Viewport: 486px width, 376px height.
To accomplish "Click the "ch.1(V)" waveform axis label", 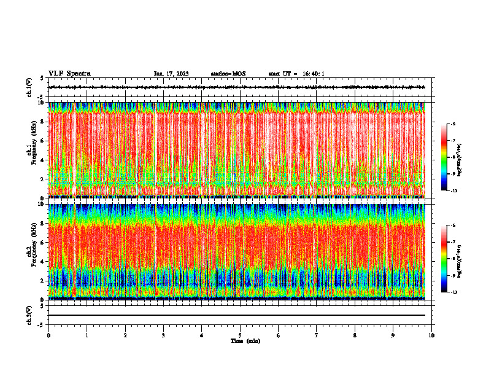I will (x=29, y=87).
